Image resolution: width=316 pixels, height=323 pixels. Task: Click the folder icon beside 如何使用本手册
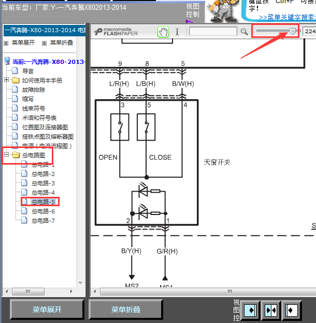[16, 80]
